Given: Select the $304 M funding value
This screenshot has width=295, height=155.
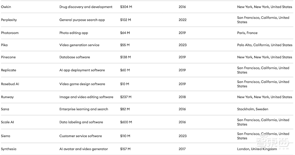Looking at the screenshot, I should point(126,7).
